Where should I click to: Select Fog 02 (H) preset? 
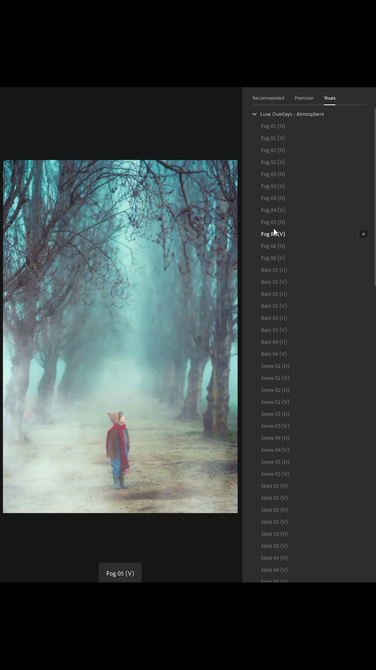[x=273, y=150]
